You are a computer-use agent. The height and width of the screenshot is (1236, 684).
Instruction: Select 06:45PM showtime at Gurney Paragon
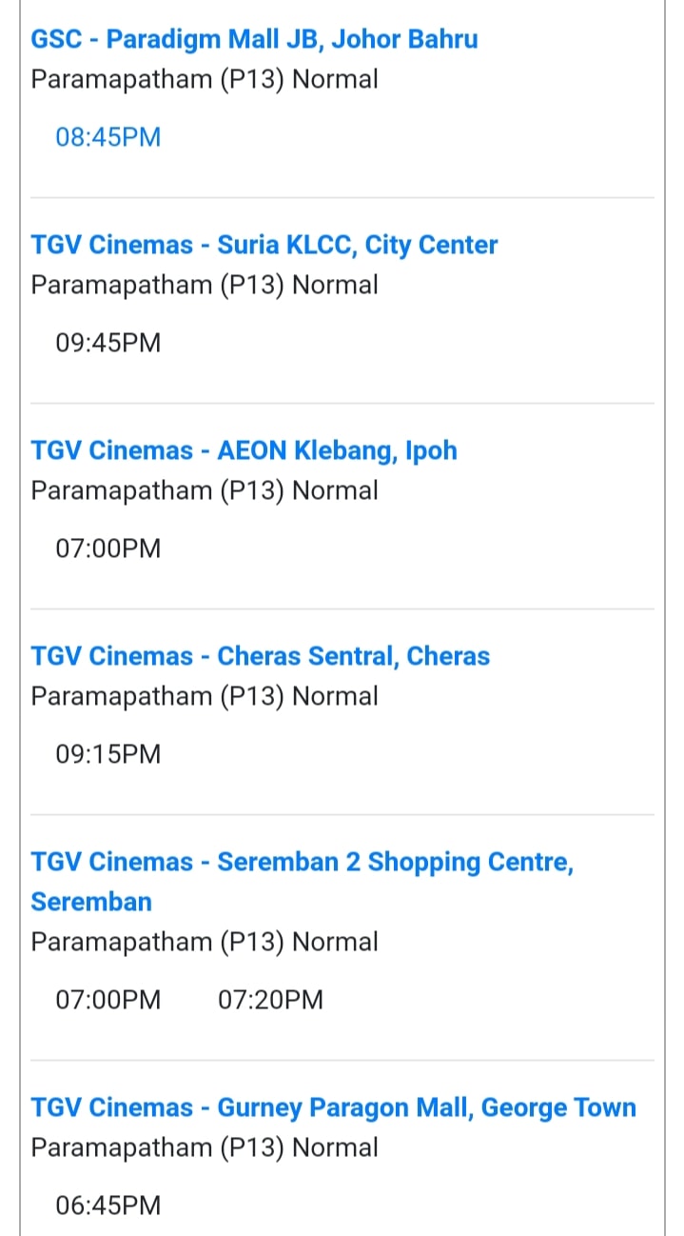[x=108, y=1206]
